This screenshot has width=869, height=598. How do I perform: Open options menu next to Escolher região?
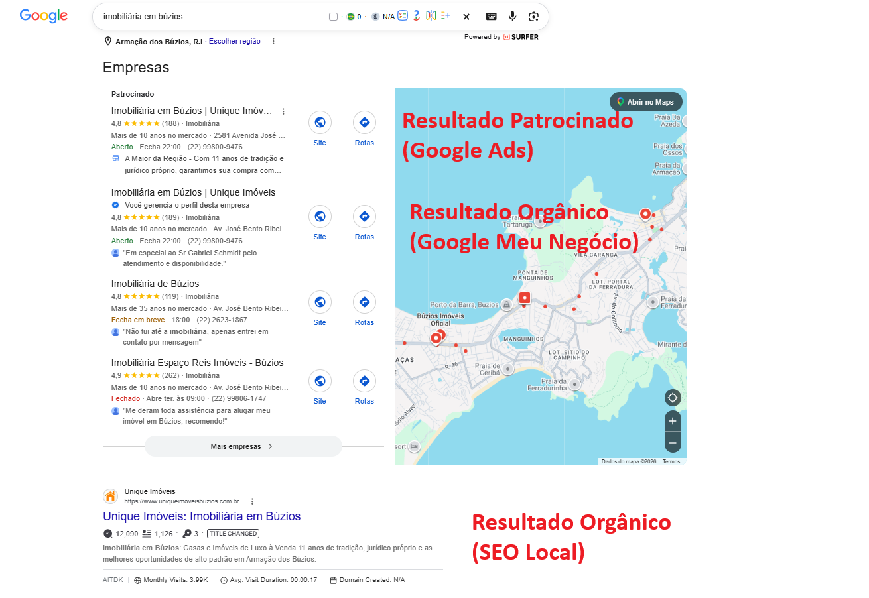coord(273,41)
